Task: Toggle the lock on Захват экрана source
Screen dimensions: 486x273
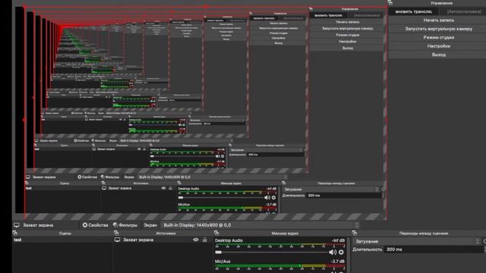Action: (x=204, y=240)
